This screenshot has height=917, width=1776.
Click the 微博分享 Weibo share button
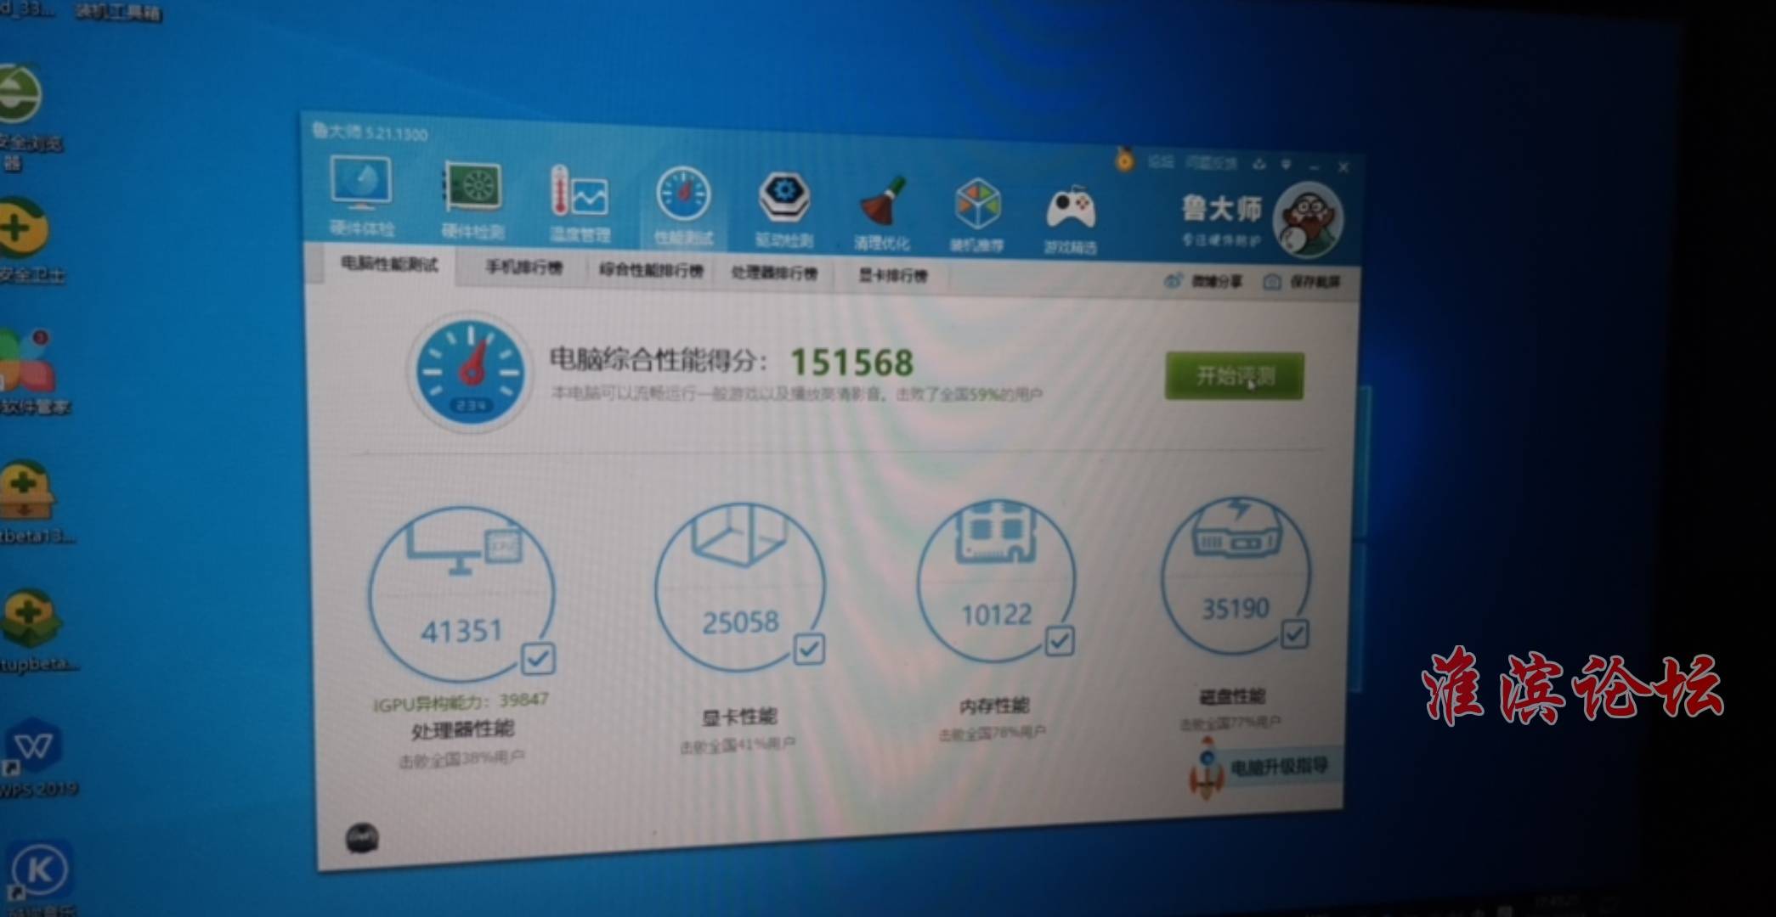[x=1204, y=281]
